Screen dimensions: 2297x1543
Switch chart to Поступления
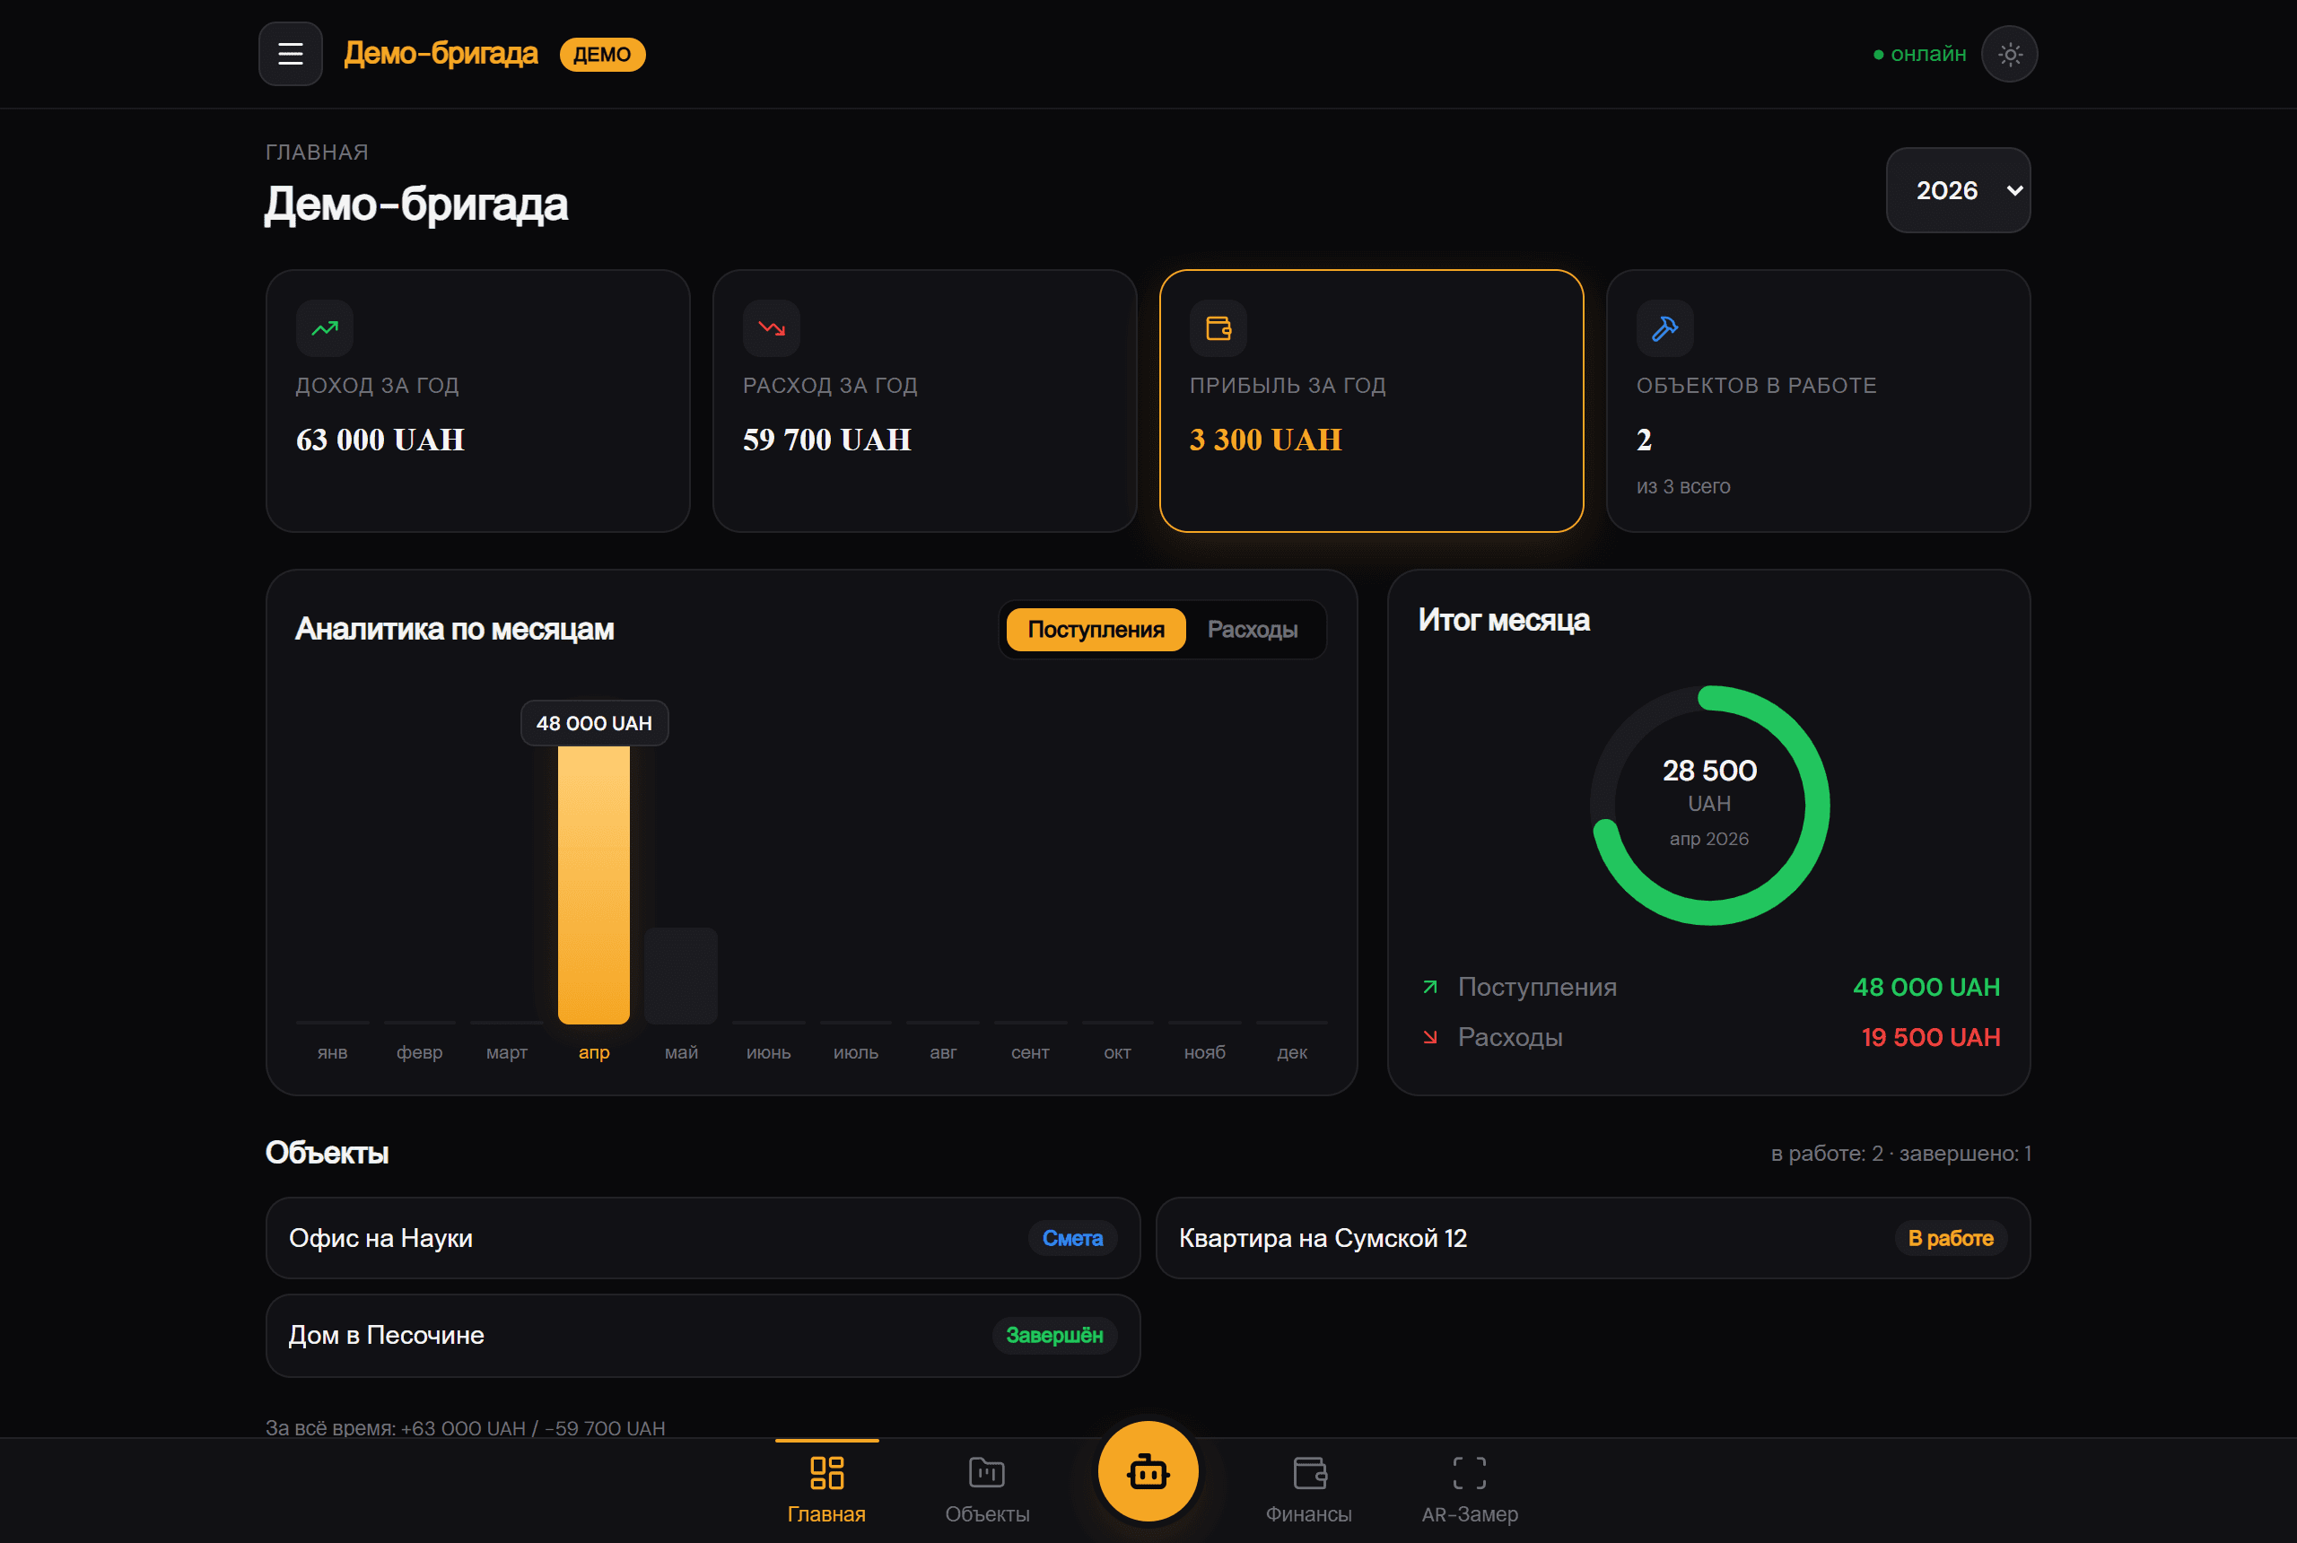[1096, 630]
